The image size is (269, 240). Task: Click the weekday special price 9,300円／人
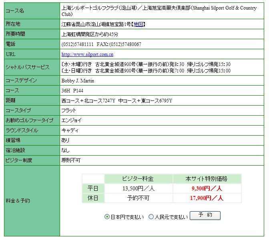[x=207, y=188]
